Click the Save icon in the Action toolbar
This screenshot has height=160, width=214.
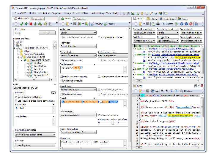point(75,24)
